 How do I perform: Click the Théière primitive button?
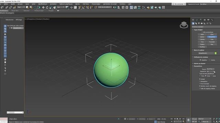(202, 44)
